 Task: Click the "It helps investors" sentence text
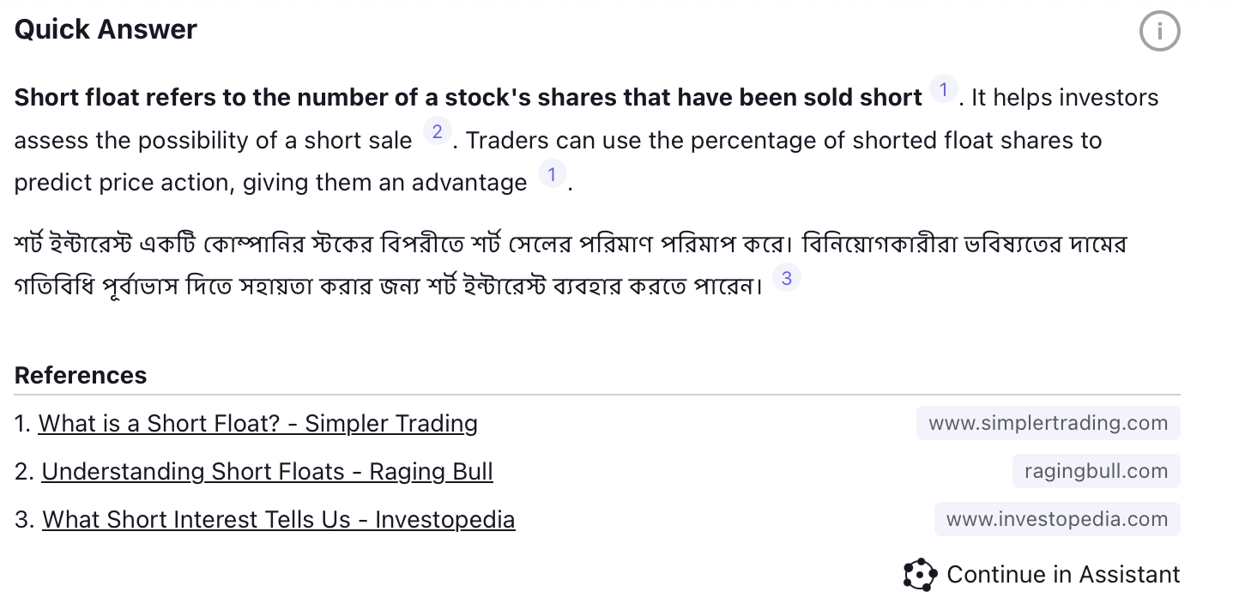[1064, 99]
